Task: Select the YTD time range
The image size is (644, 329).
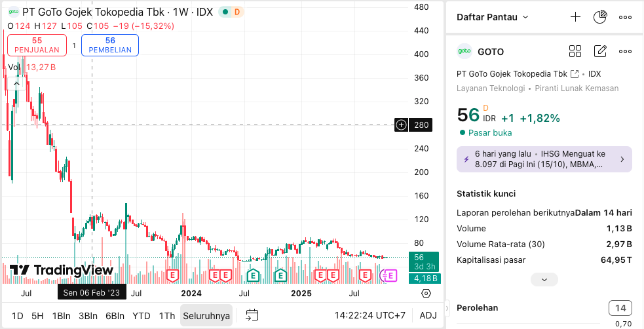Action: (x=142, y=316)
